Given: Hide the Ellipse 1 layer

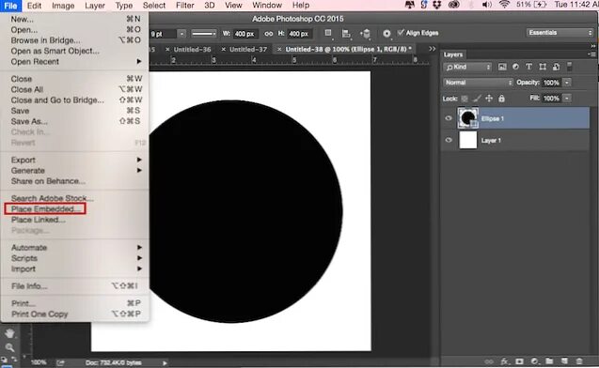Looking at the screenshot, I should coord(449,118).
